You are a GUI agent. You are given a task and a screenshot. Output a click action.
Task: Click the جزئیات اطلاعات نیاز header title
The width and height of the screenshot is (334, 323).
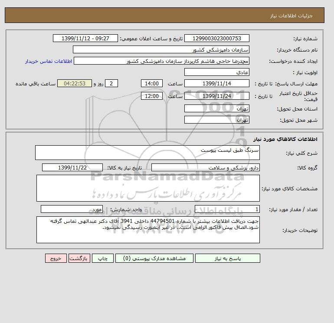click(x=291, y=16)
